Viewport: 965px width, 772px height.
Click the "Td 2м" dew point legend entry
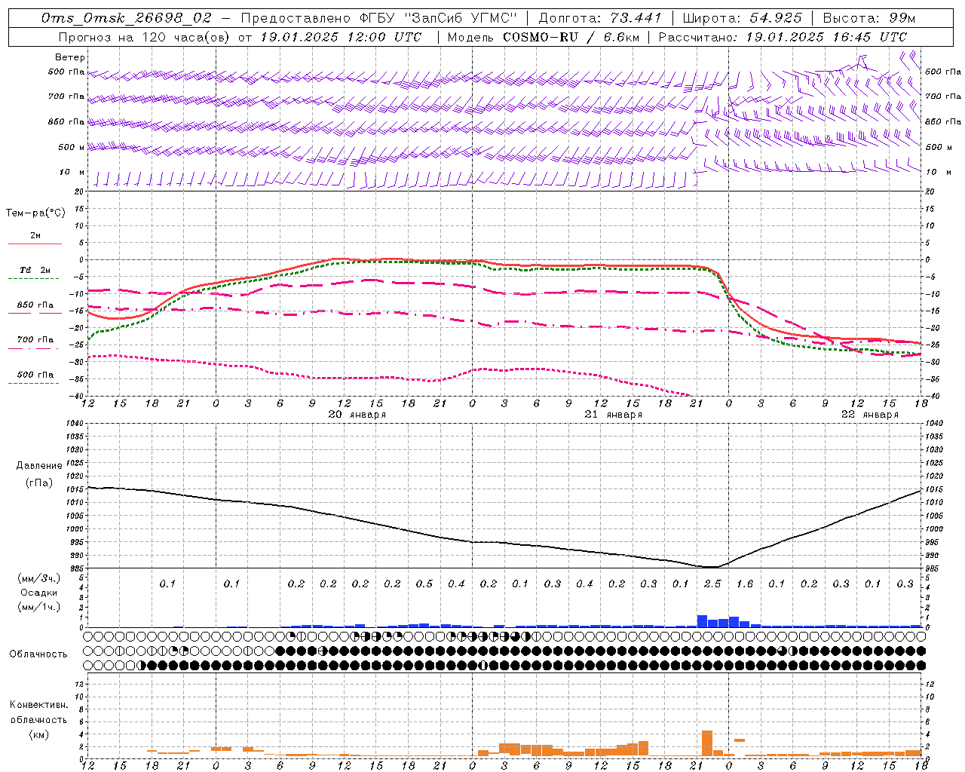click(x=35, y=270)
